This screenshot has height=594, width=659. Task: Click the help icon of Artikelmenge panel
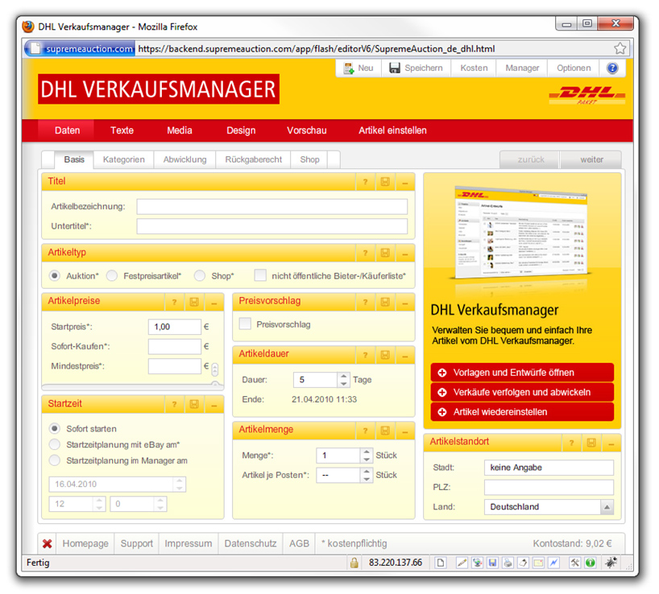coord(365,431)
